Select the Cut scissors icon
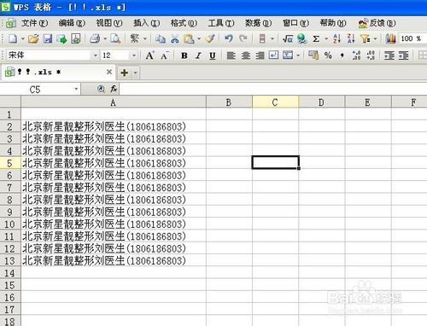 coord(174,38)
